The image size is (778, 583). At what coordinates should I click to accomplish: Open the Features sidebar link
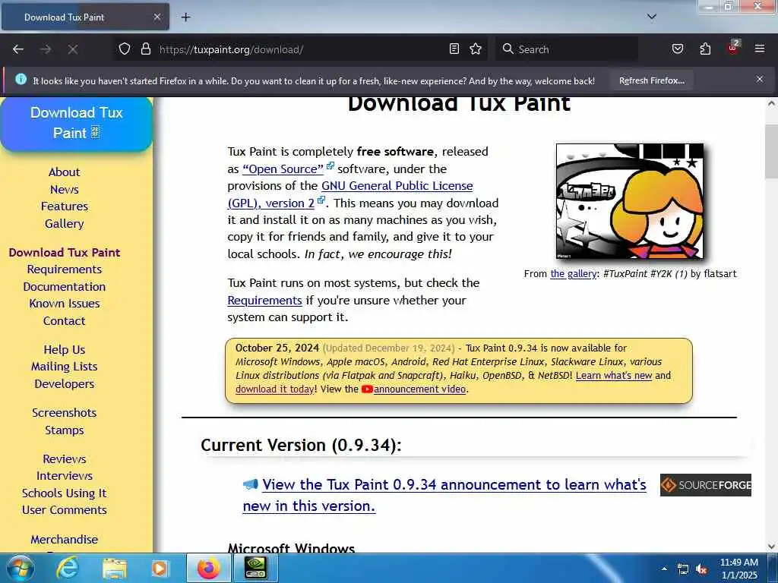(64, 206)
